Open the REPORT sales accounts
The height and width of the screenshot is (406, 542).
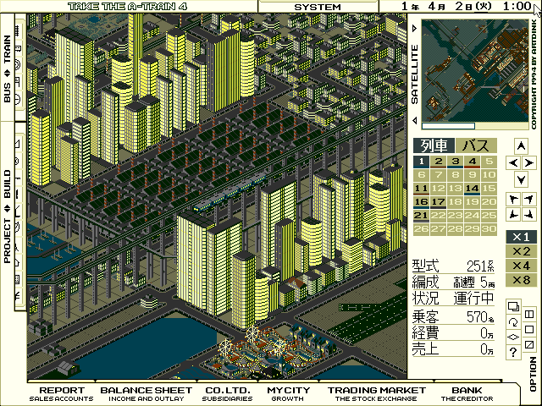point(63,393)
